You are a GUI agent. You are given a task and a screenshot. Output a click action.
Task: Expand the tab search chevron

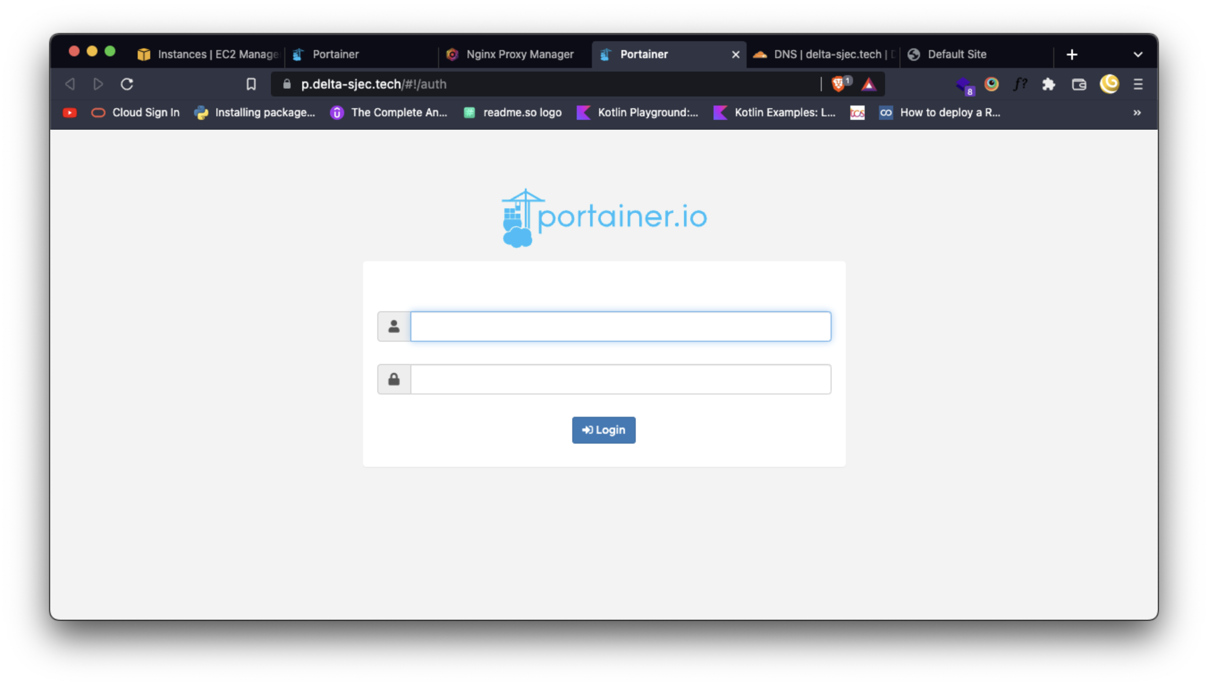1138,55
